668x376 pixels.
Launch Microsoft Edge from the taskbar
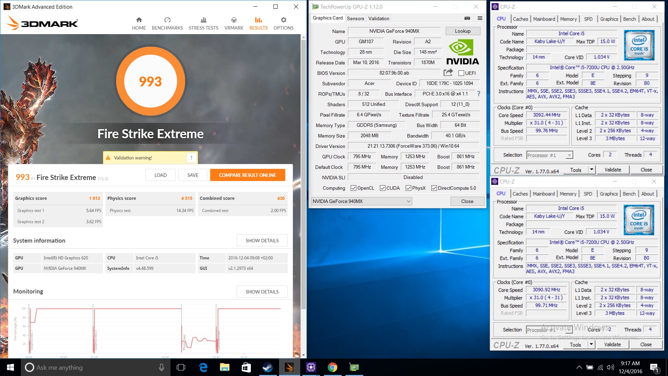203,367
